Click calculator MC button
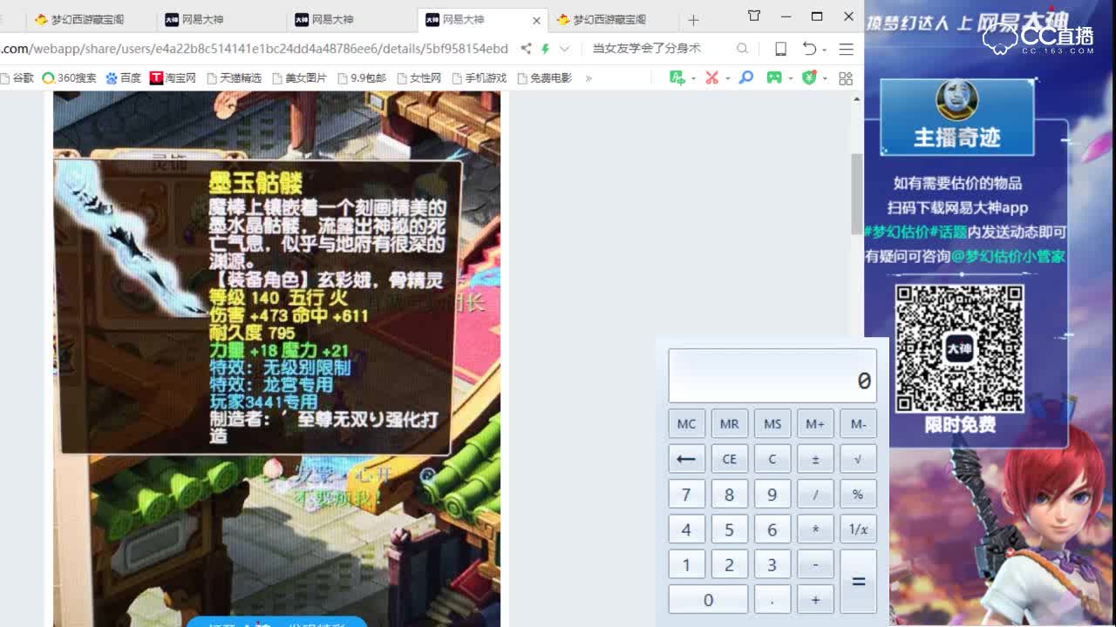 point(686,423)
